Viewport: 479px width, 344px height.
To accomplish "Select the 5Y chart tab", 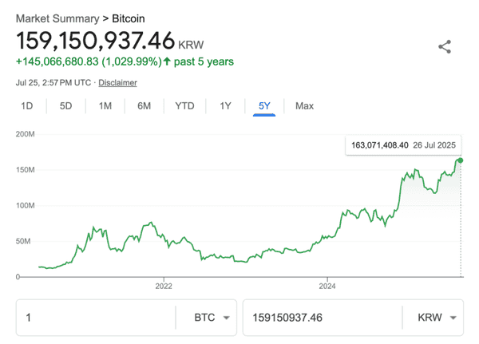I will click(264, 106).
